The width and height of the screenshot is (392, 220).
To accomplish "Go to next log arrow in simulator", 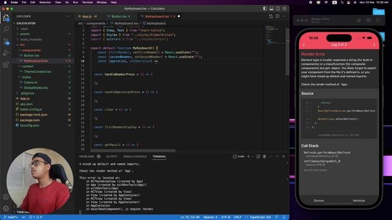I will point(374,45).
